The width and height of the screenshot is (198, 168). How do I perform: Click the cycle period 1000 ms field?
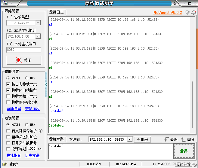(x=32, y=148)
